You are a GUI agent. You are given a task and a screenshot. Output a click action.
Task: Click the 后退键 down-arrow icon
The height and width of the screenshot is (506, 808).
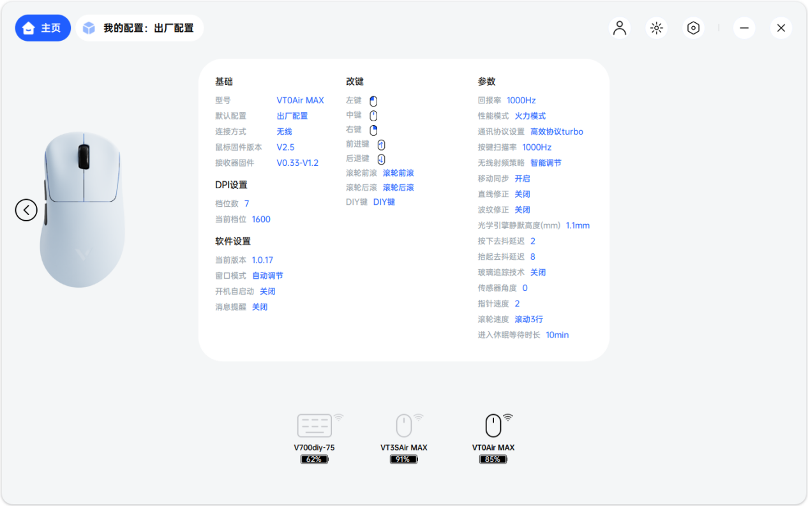click(x=380, y=159)
